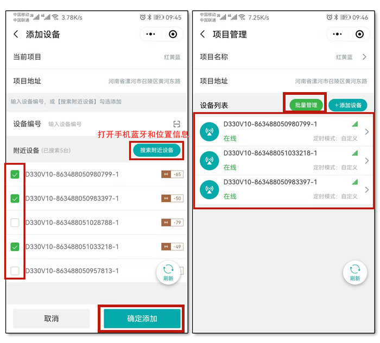Open details arrow for D330V10-863488050983397-1 in list
The image size is (380, 343).
click(x=367, y=190)
